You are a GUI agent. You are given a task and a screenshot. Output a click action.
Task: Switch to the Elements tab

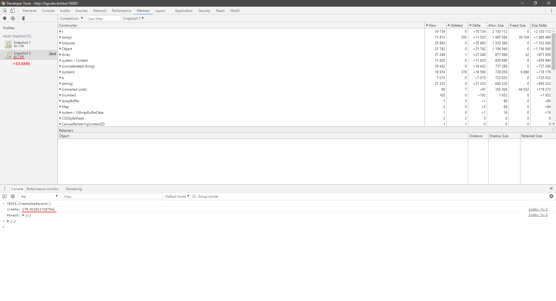tap(30, 11)
